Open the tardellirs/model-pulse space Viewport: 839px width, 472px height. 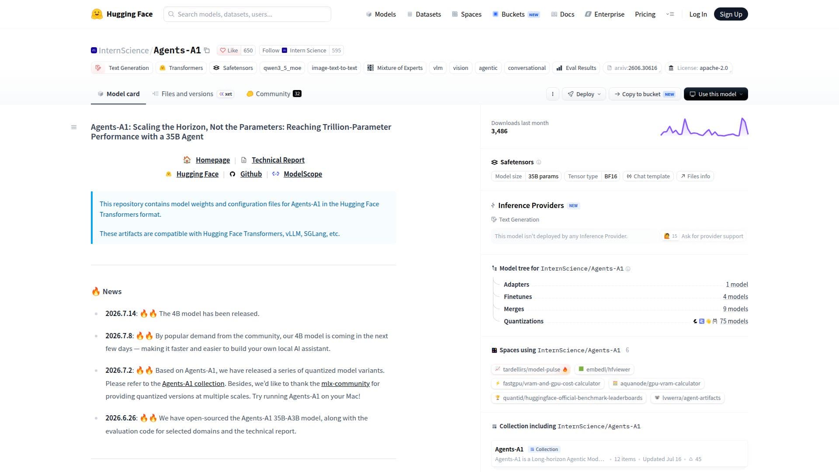coord(531,369)
